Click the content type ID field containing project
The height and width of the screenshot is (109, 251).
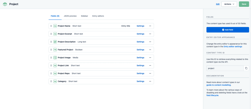(225, 68)
